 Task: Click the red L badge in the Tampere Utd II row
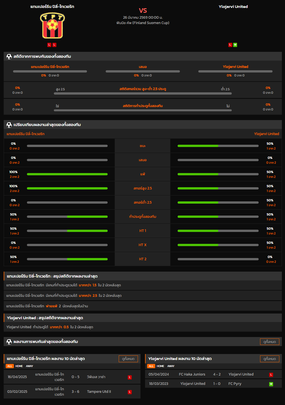click(x=130, y=392)
